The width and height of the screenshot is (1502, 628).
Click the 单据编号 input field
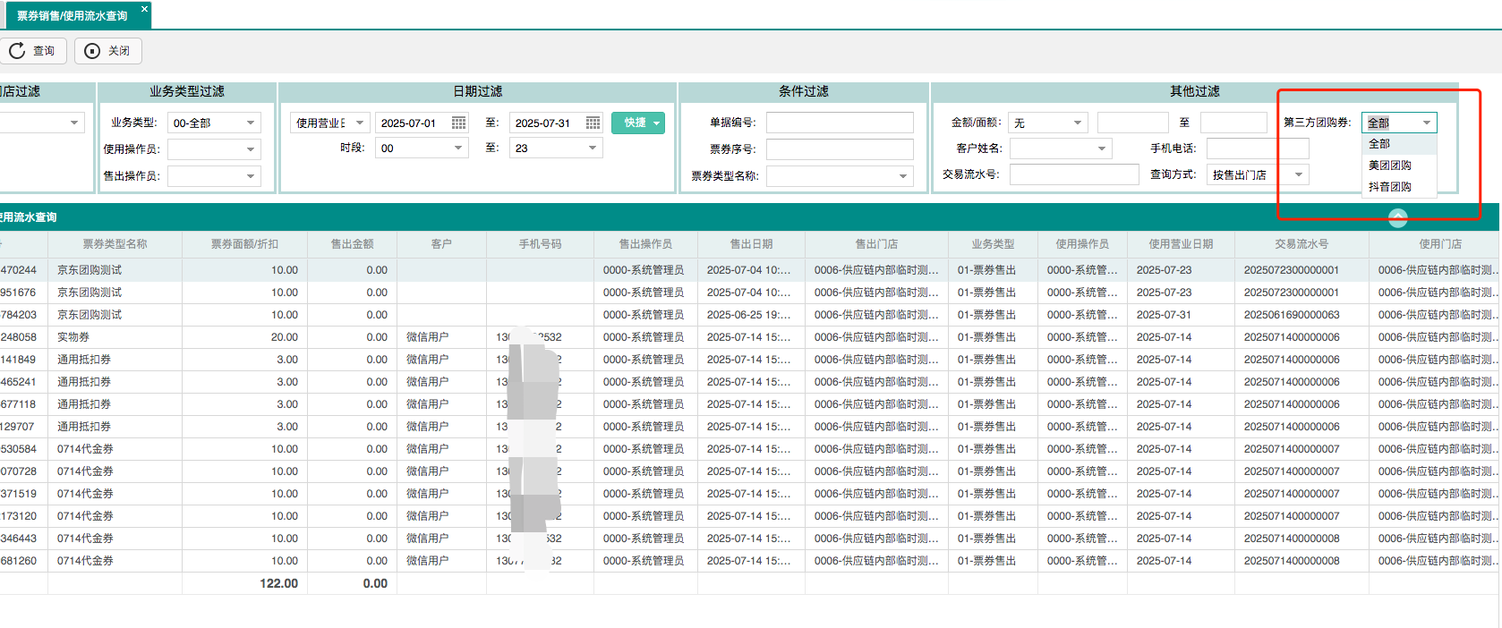point(839,123)
